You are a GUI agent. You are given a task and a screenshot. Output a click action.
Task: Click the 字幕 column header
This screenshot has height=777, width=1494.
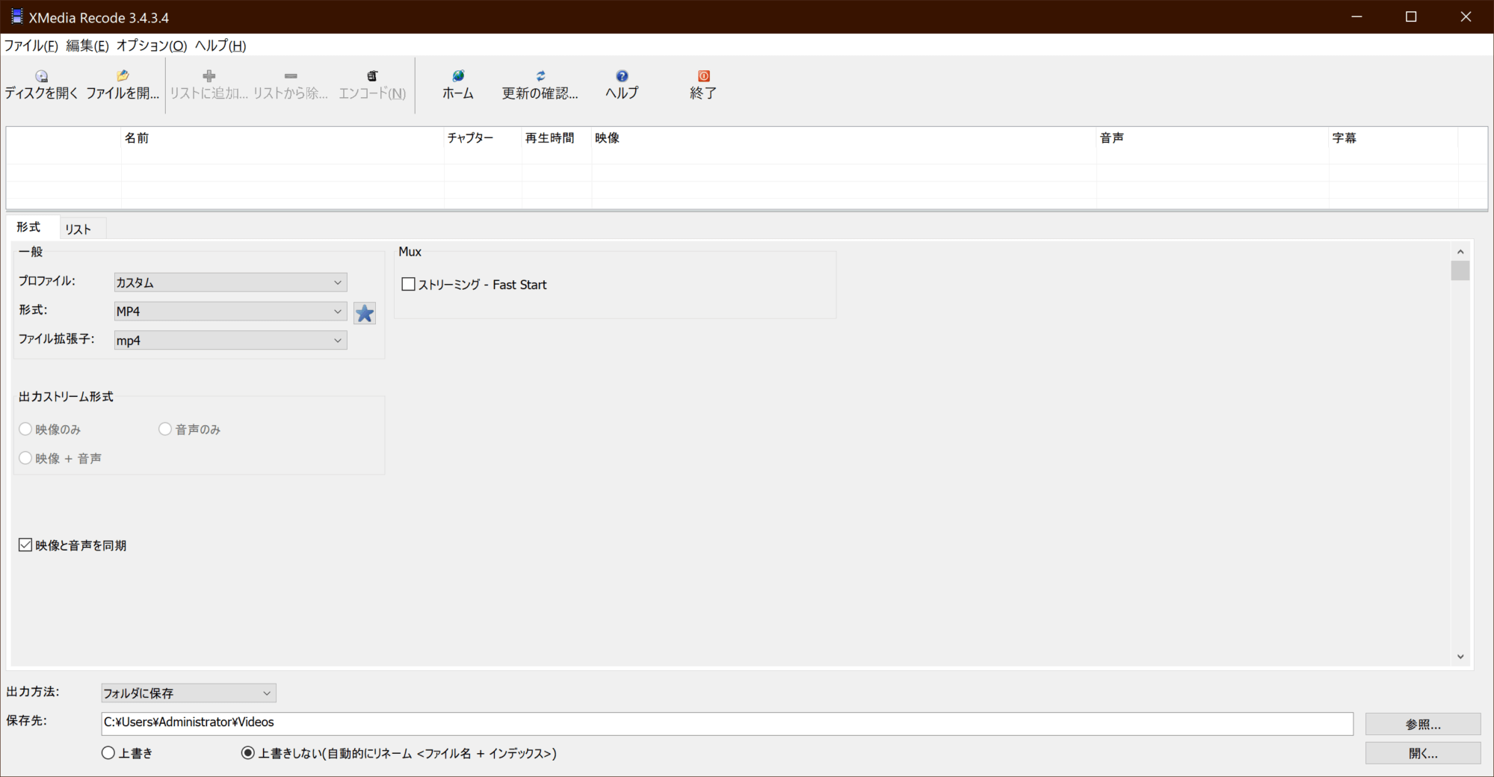[1394, 138]
